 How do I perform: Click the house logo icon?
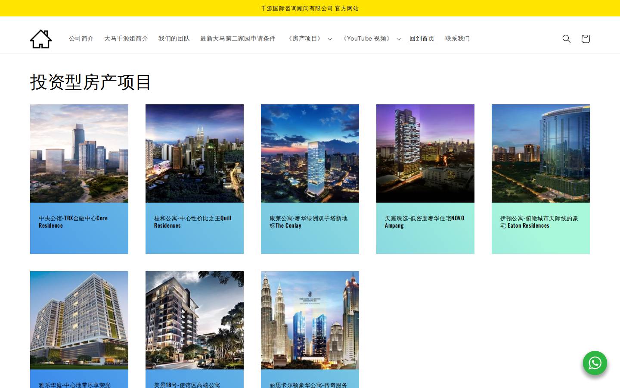[41, 39]
